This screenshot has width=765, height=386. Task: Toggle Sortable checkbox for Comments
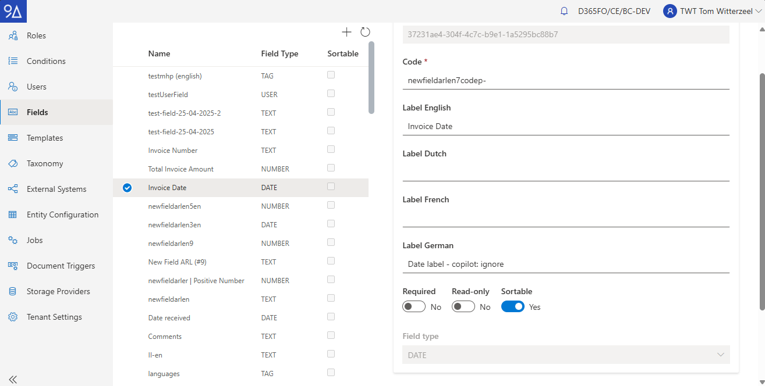331,335
